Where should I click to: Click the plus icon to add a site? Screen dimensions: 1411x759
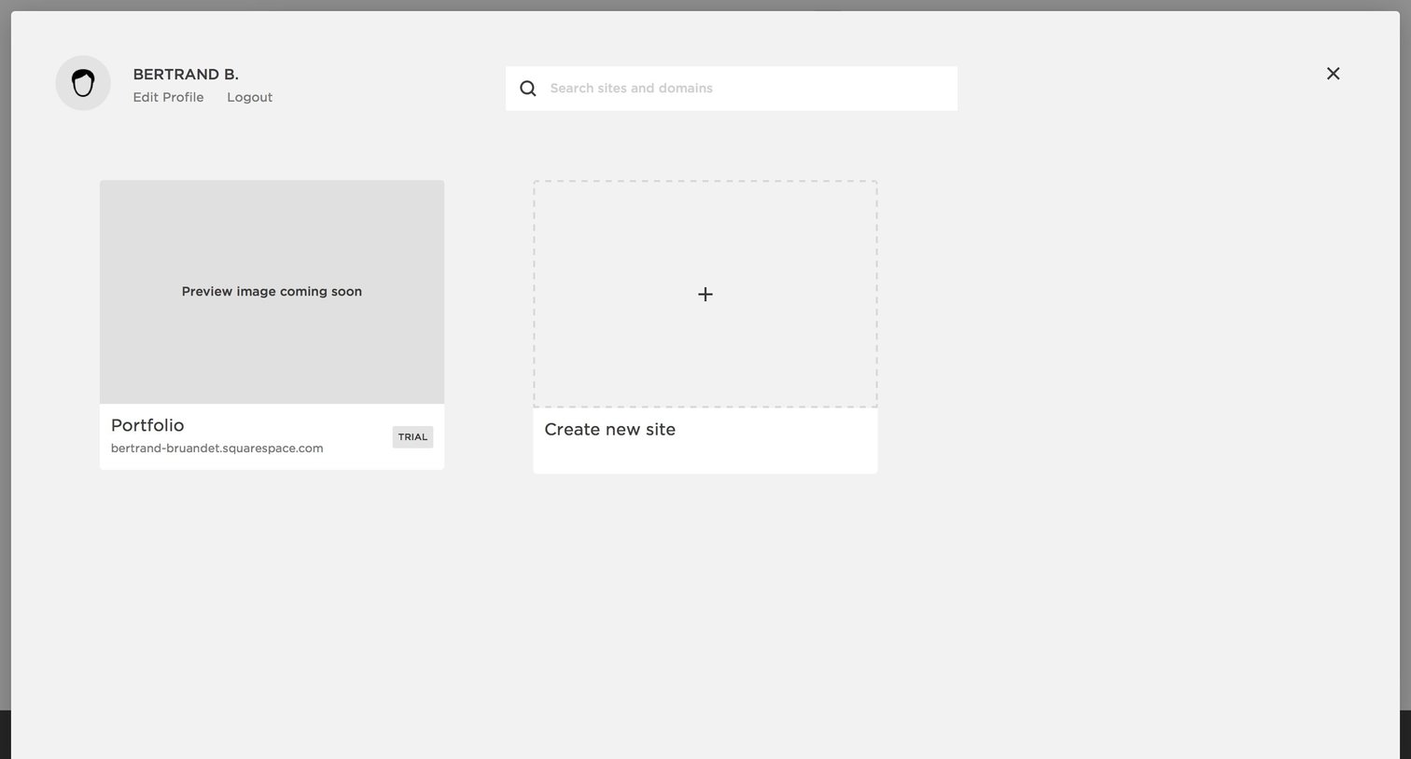coord(705,295)
